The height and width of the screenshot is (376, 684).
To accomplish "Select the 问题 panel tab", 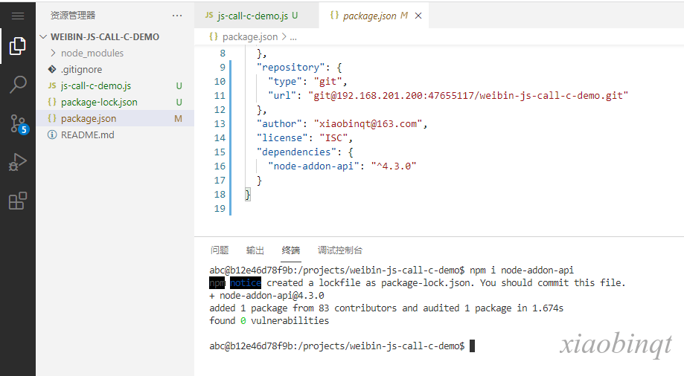I will [220, 250].
